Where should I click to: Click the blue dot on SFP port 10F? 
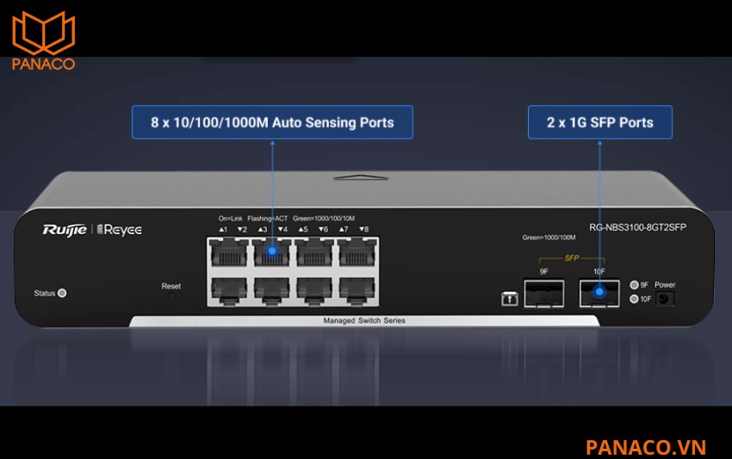pos(599,292)
